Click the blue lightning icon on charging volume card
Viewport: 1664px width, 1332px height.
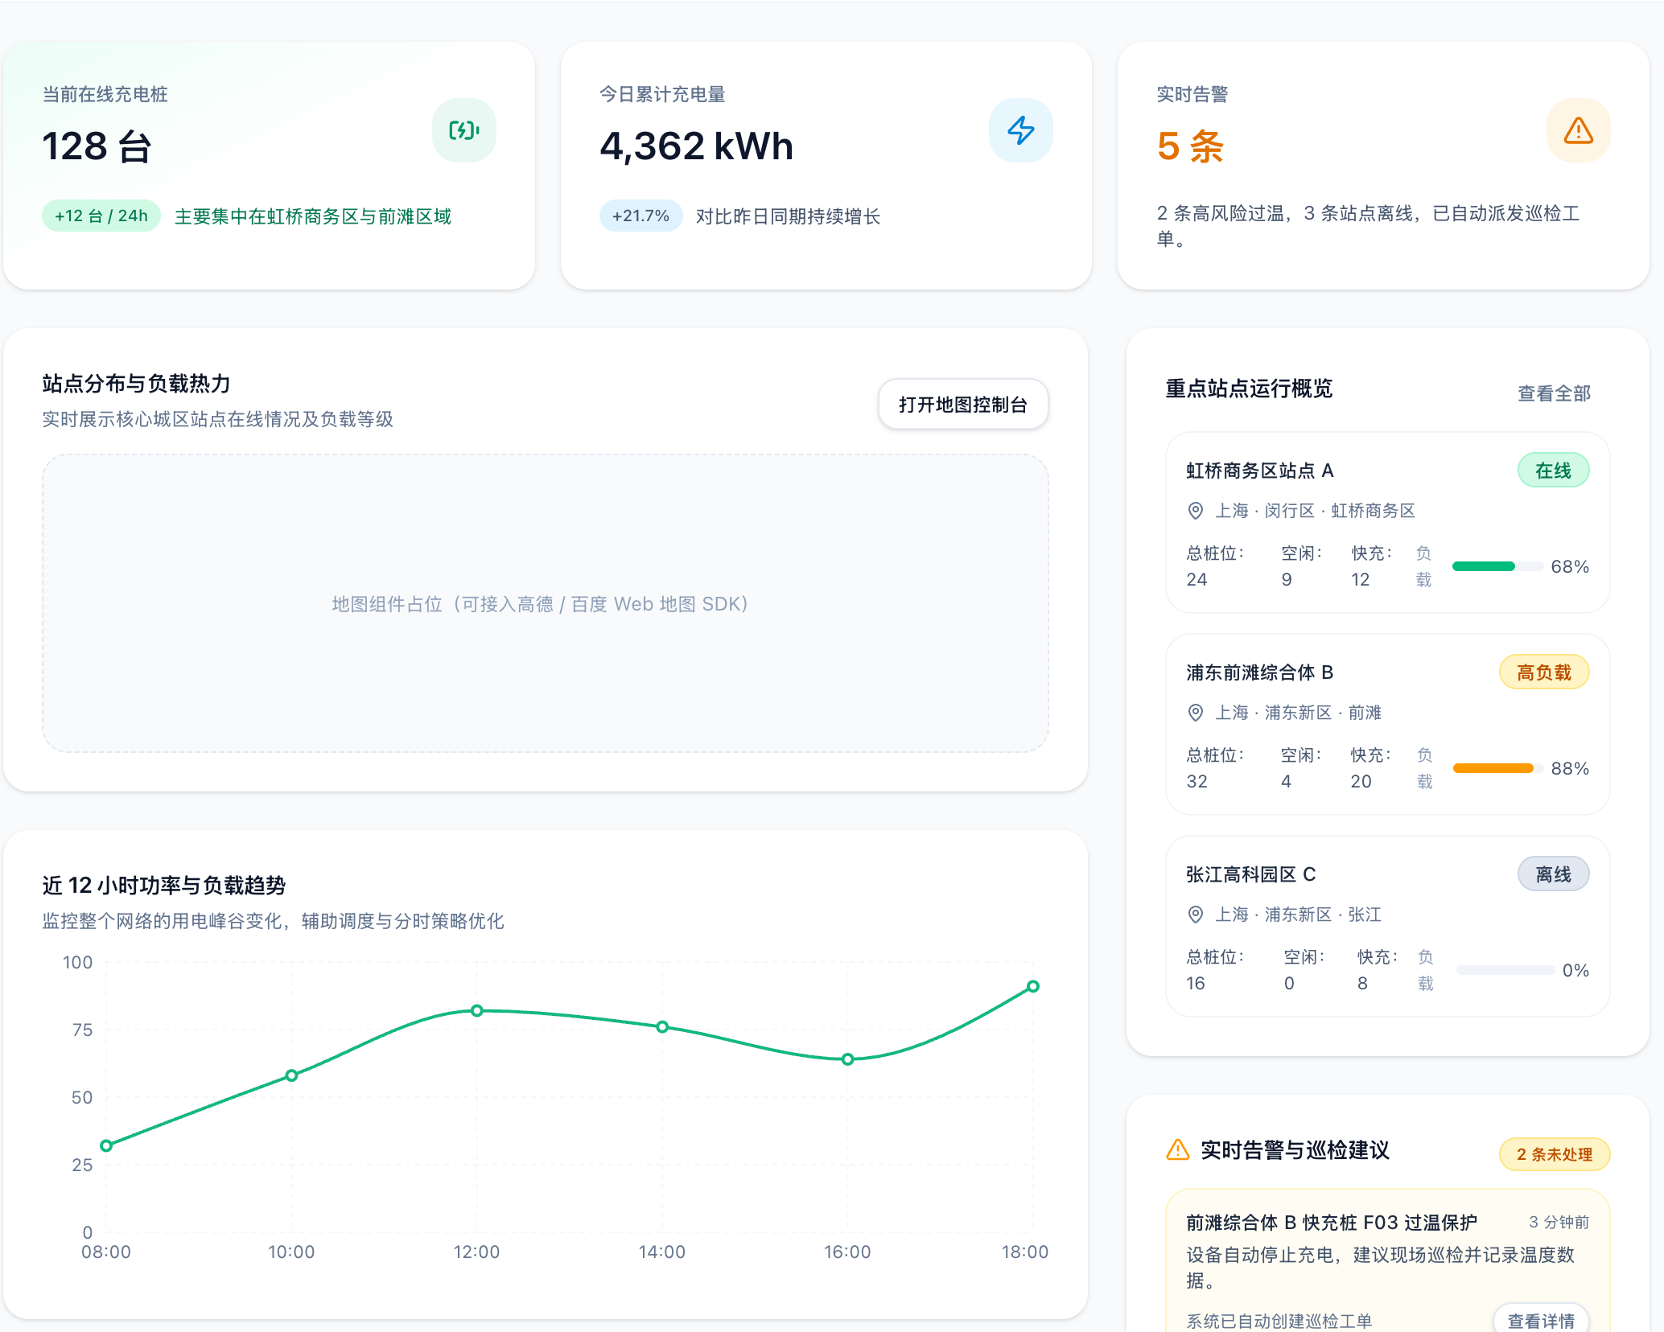pyautogui.click(x=1020, y=130)
